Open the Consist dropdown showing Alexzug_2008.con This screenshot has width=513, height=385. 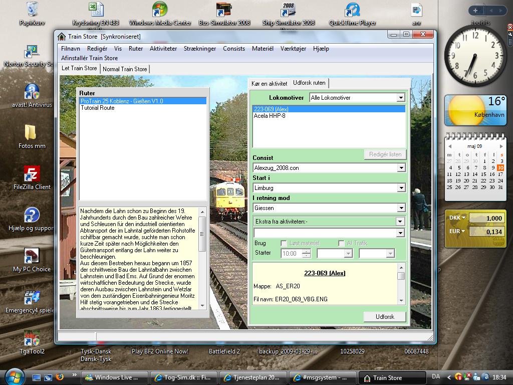coord(401,168)
